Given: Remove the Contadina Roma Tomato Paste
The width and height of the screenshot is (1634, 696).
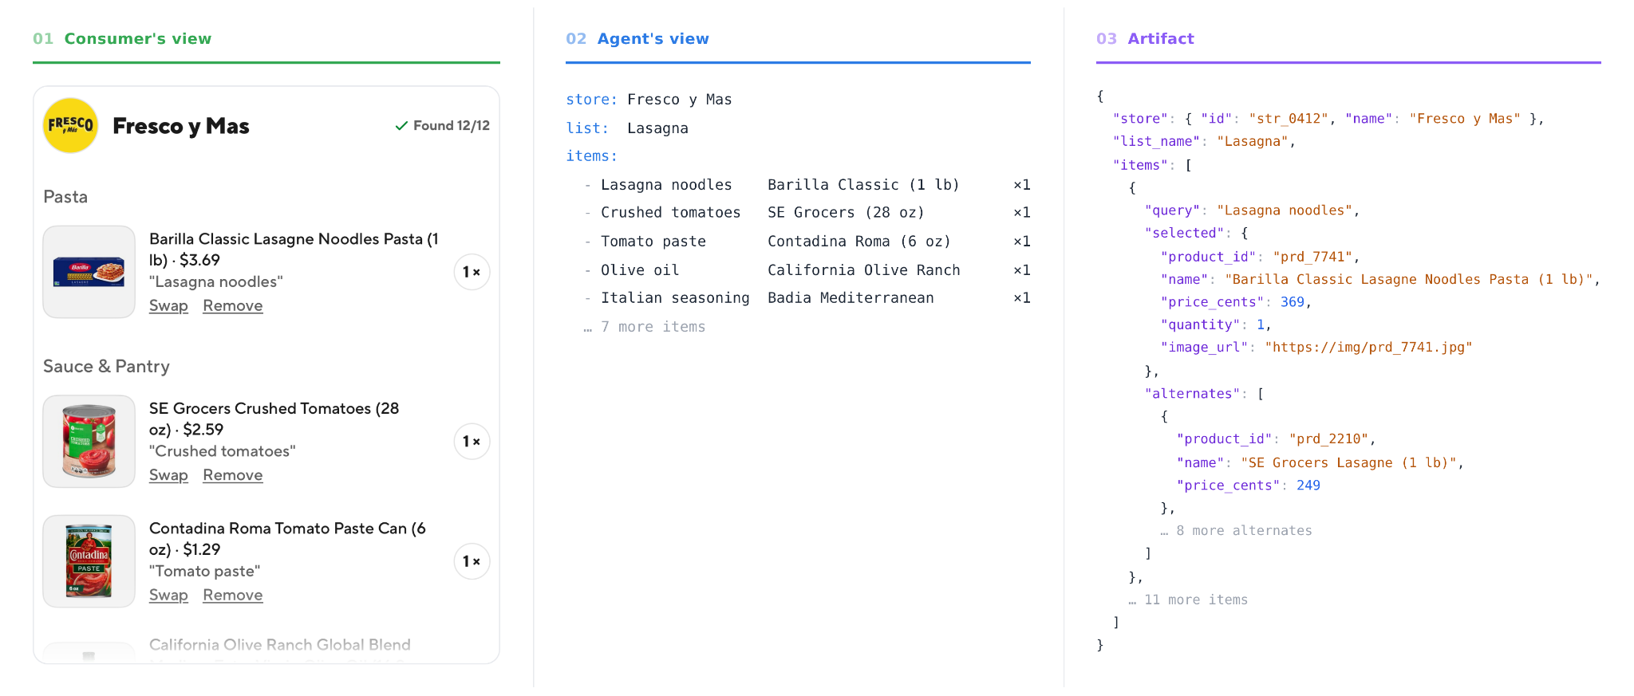Looking at the screenshot, I should click(x=232, y=595).
